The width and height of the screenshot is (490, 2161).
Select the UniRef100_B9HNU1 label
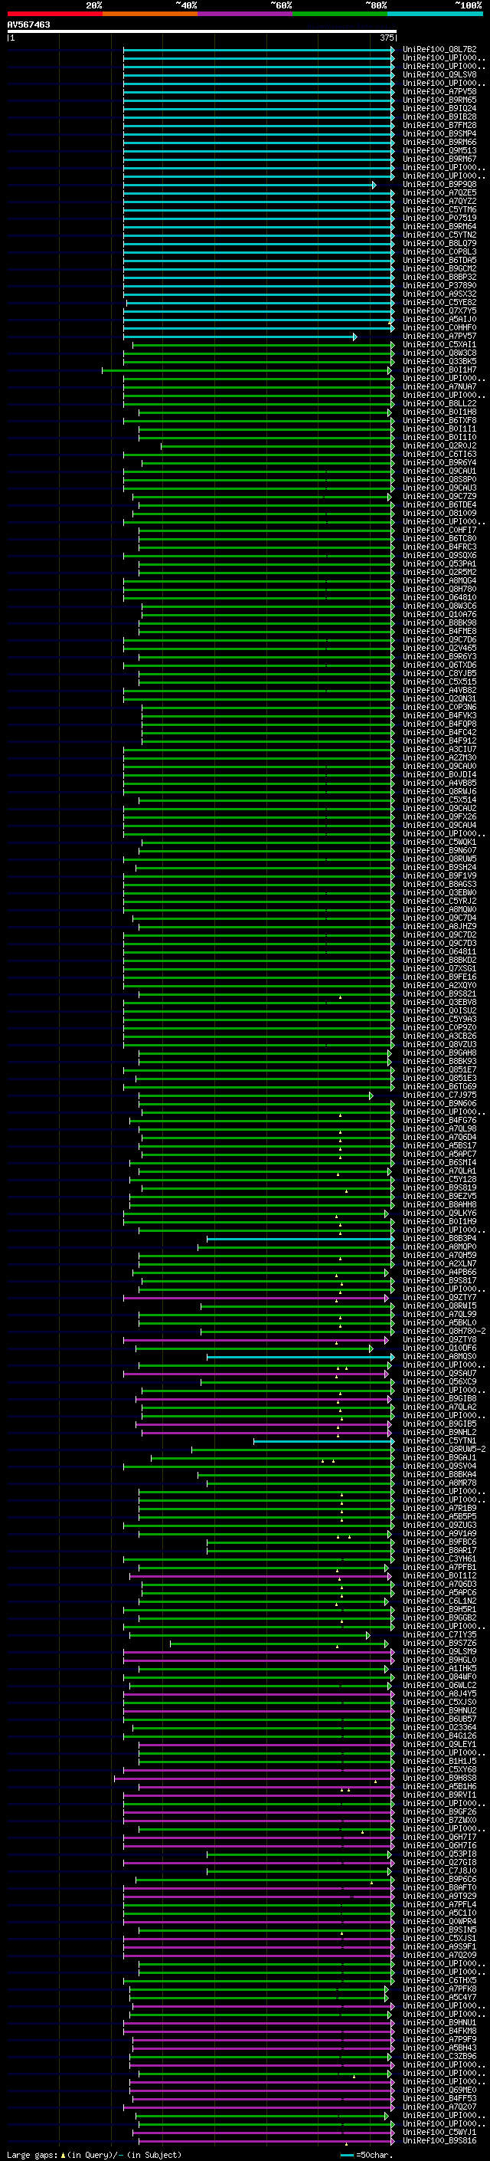[x=439, y=2021]
